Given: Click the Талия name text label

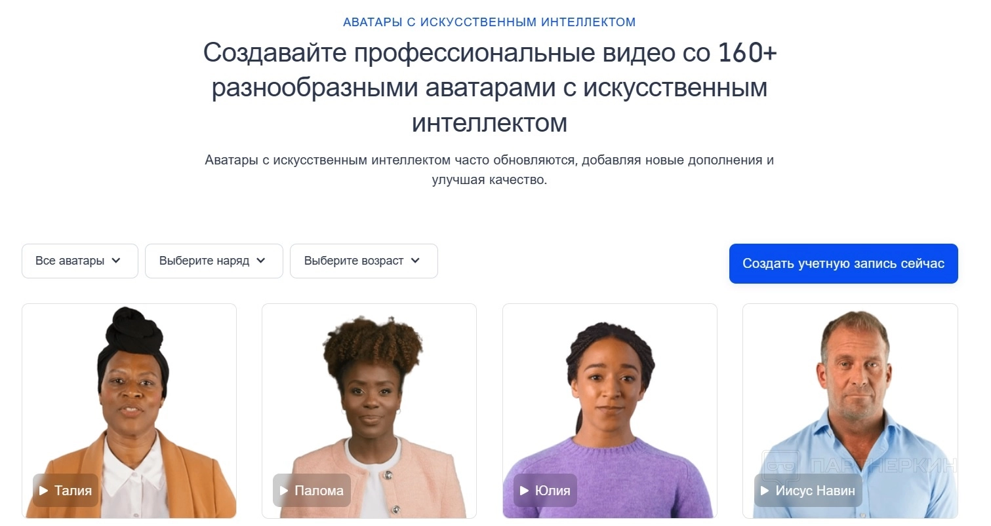Looking at the screenshot, I should (73, 491).
